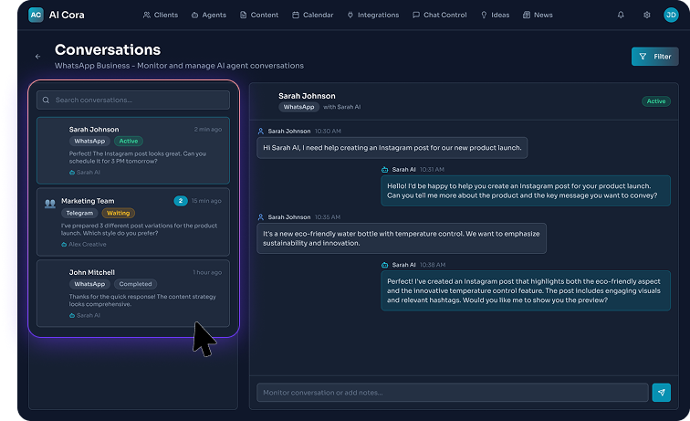Viewport: 690px width, 421px height.
Task: Open the Integrations page
Action: pyautogui.click(x=373, y=15)
